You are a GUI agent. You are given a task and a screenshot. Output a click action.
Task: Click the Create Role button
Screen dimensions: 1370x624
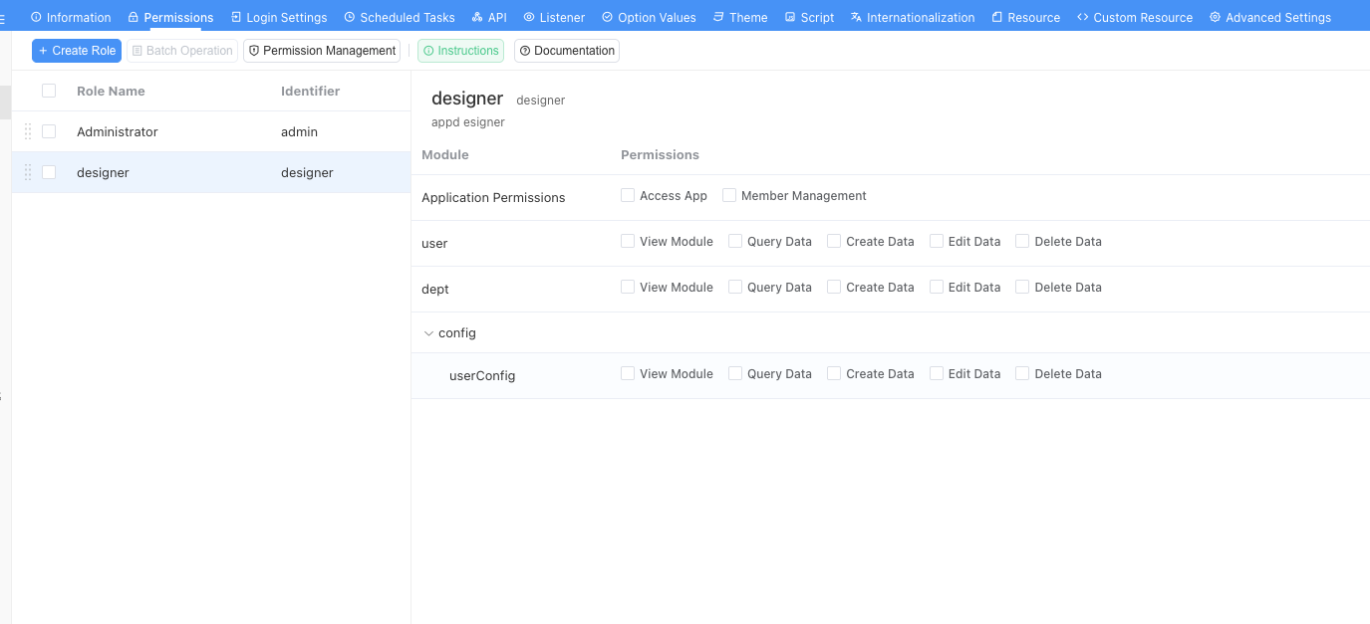tap(77, 51)
